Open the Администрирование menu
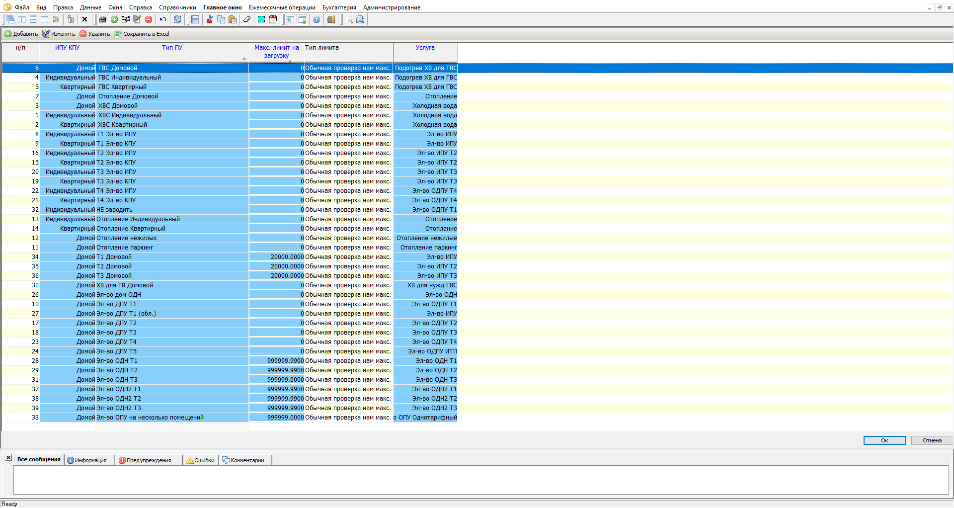 [392, 7]
